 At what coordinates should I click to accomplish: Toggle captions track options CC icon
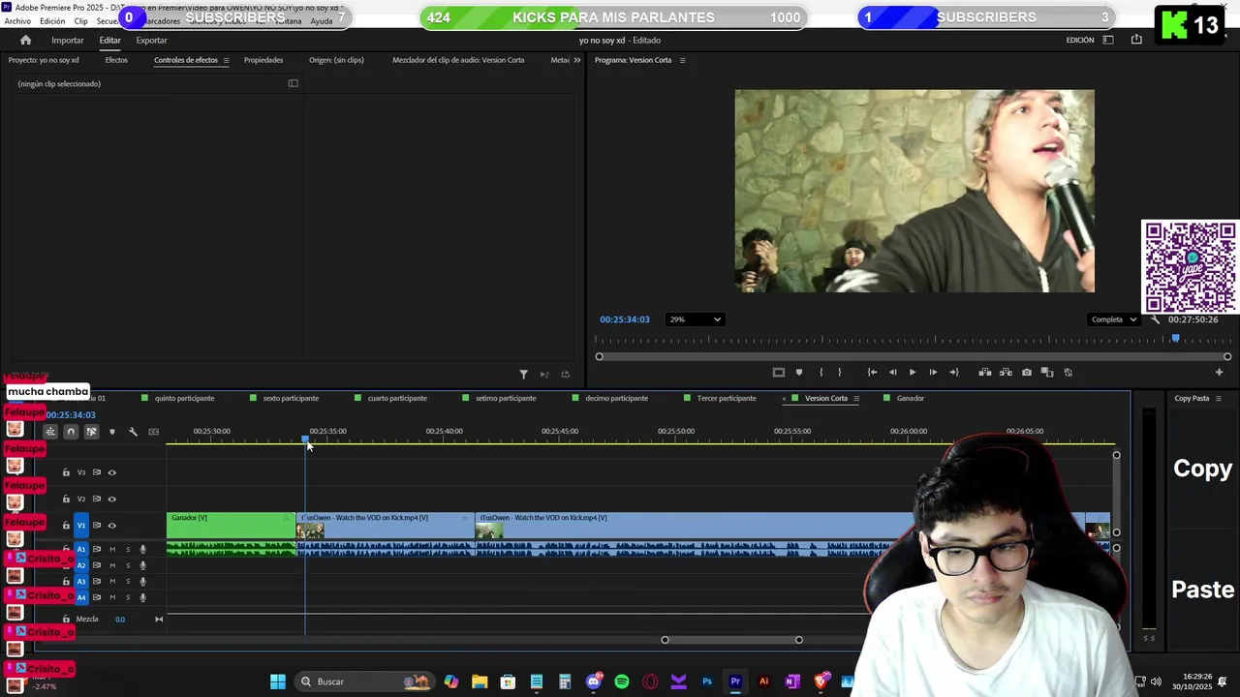153,432
